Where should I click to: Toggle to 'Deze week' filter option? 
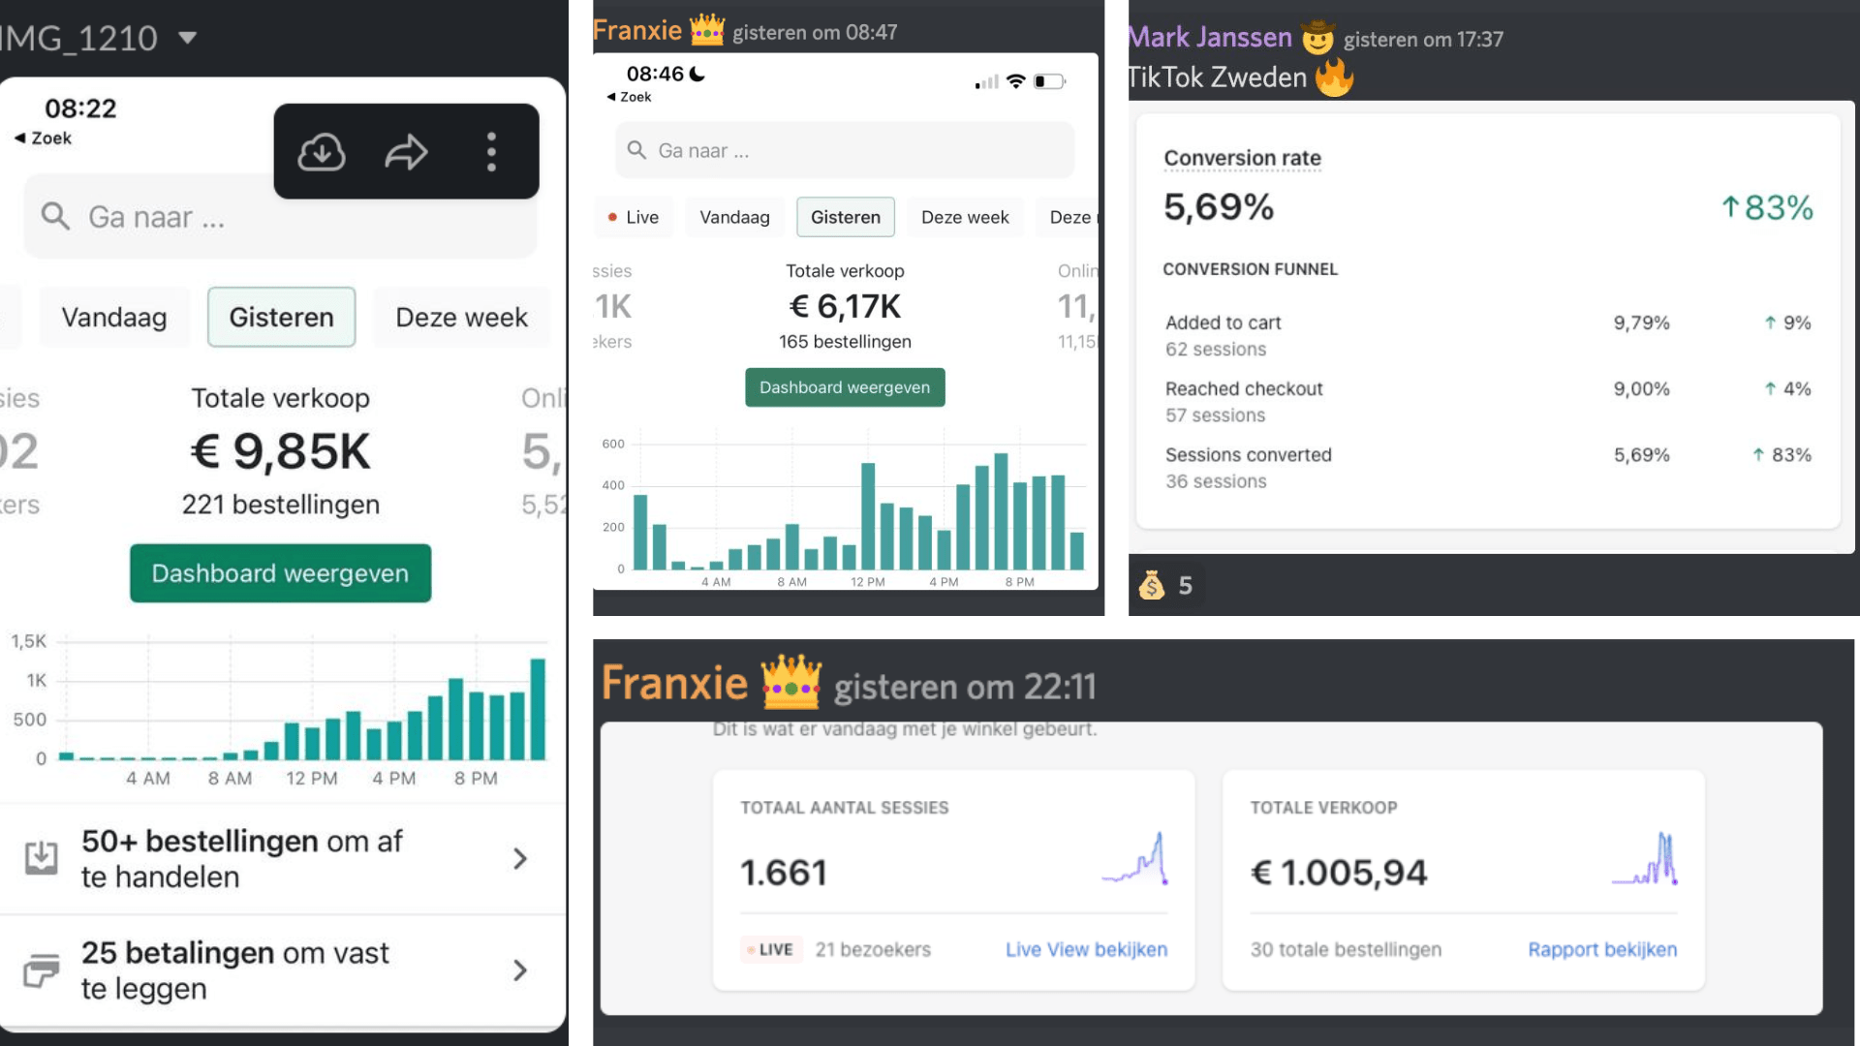[x=460, y=317]
